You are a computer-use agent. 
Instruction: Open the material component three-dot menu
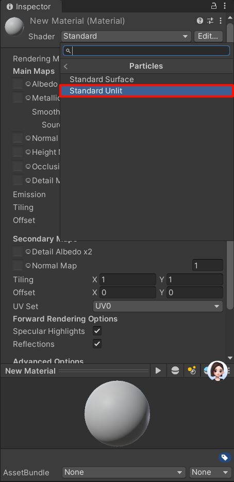click(221, 21)
